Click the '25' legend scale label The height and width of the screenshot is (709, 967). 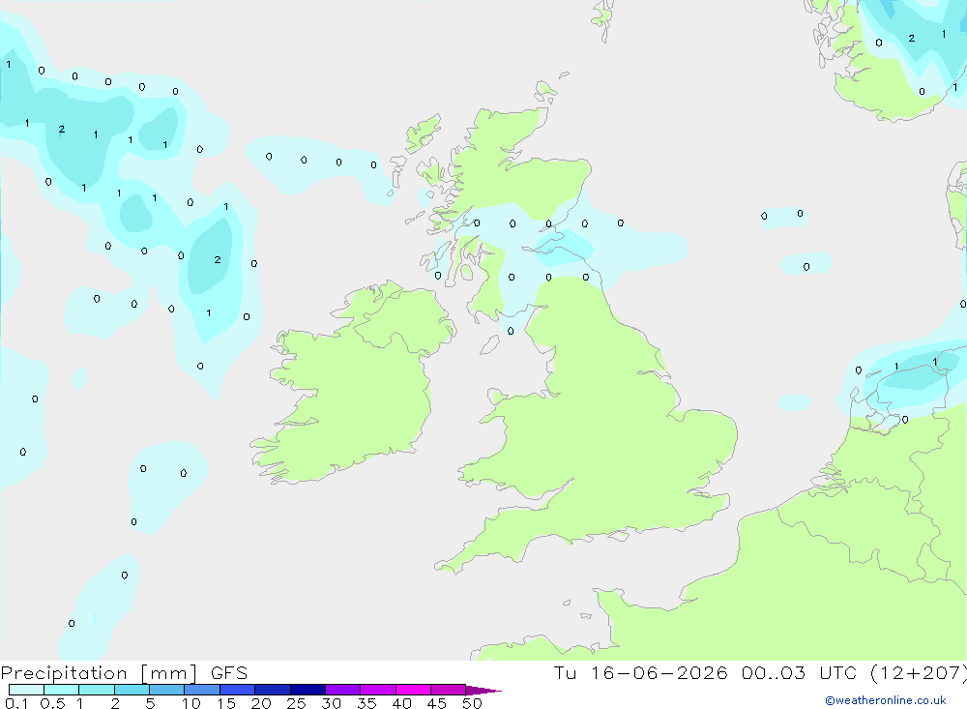coord(296,703)
